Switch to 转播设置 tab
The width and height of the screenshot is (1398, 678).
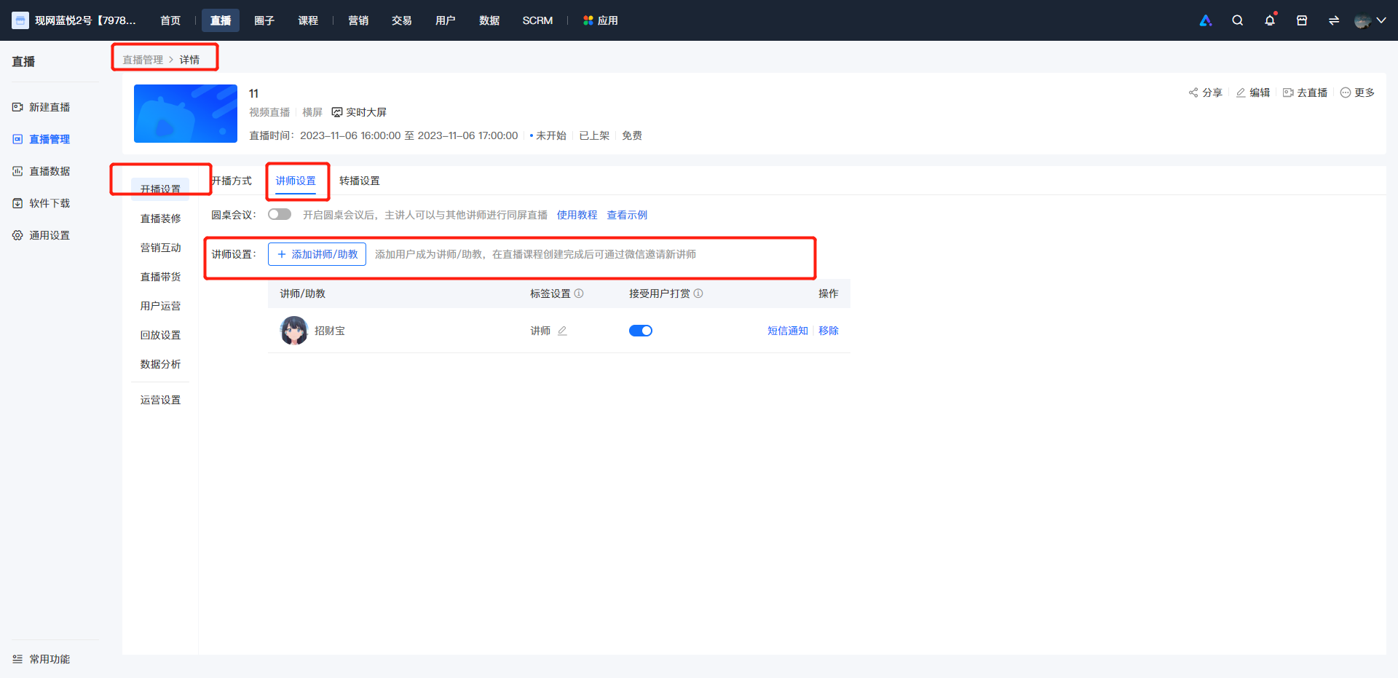(360, 181)
